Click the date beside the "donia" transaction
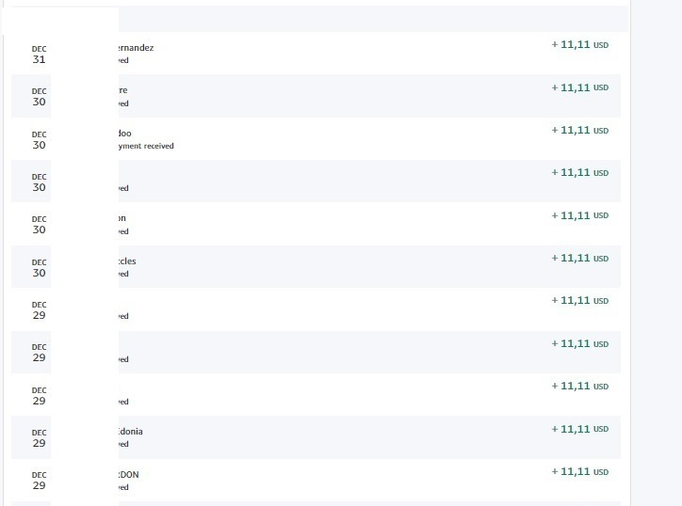682x506 pixels. click(39, 438)
